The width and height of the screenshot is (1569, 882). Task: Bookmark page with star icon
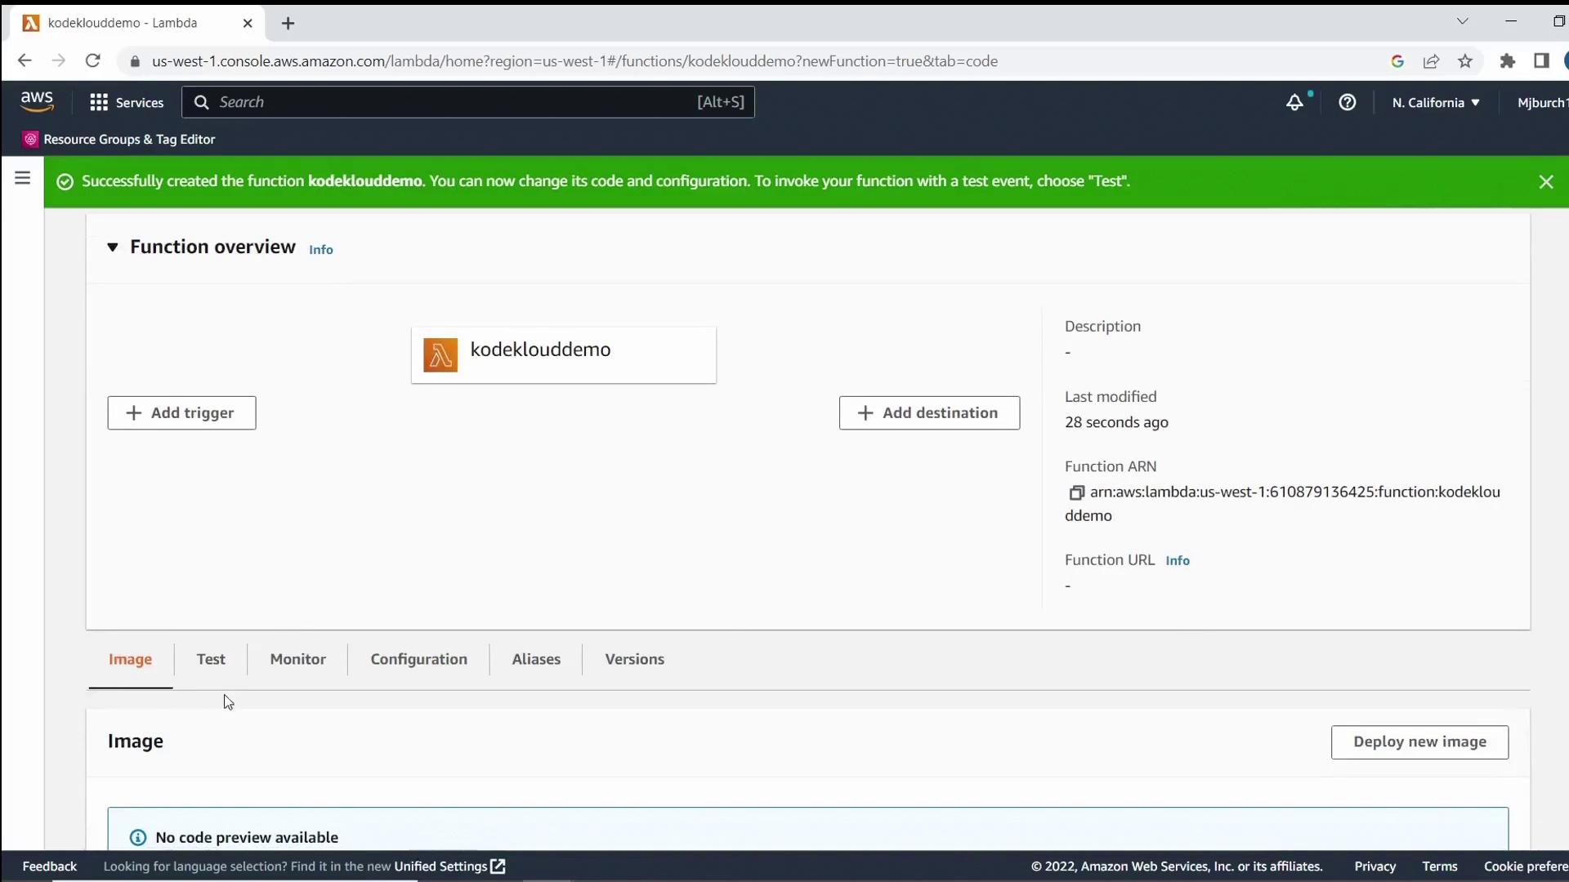point(1465,61)
